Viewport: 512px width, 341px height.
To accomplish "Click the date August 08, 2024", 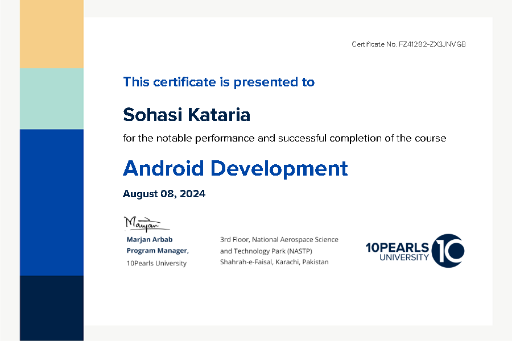I will pyautogui.click(x=164, y=194).
